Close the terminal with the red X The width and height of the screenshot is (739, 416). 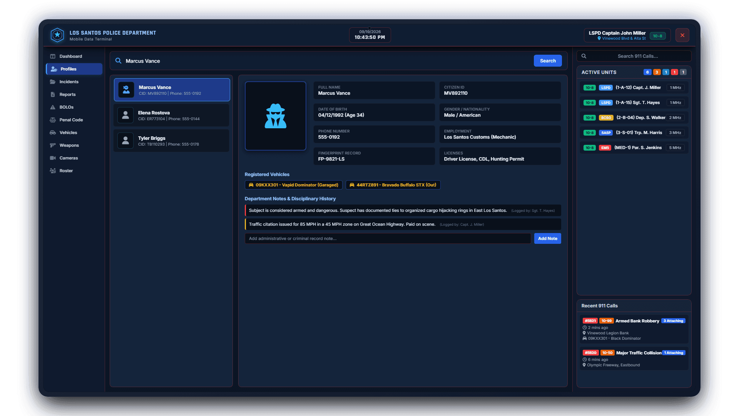[682, 35]
